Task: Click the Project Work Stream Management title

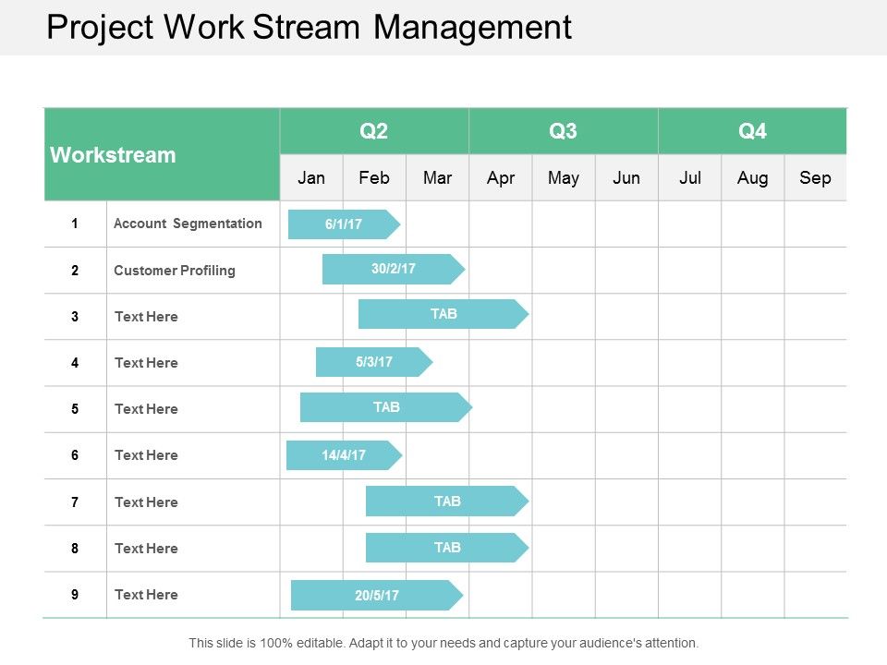Action: [309, 27]
